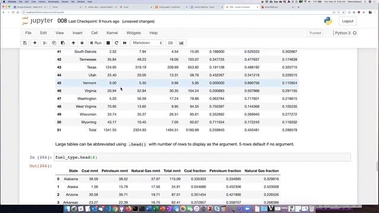Click the page's vertical scrollbar thumb
The width and height of the screenshot is (379, 213).
coord(377,166)
